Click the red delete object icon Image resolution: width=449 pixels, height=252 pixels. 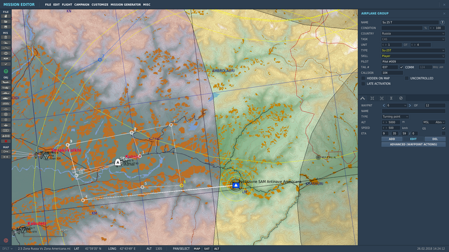[x=6, y=141]
